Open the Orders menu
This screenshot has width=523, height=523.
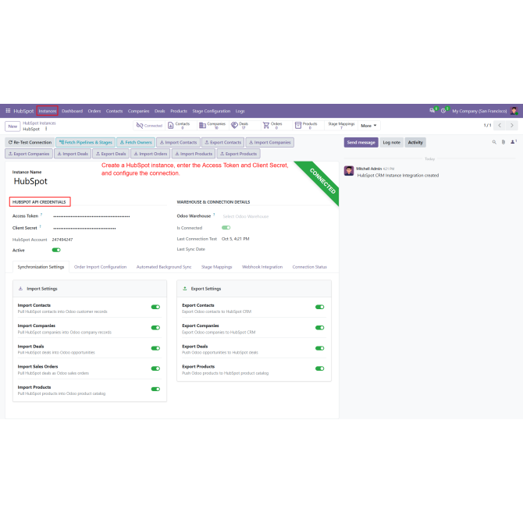tap(94, 111)
